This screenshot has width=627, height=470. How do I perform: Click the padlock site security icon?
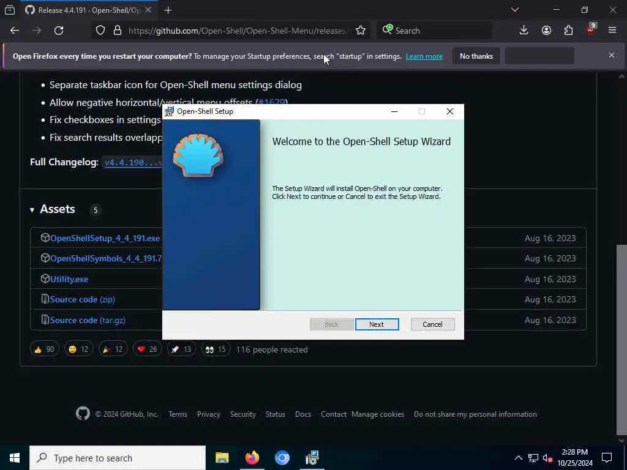118,31
